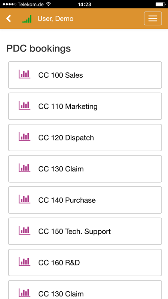Tap the chart icon beside CC 140 Purchase
The width and height of the screenshot is (168, 299).
24,199
